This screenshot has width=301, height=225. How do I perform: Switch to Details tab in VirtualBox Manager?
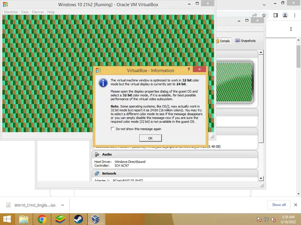tap(223, 41)
